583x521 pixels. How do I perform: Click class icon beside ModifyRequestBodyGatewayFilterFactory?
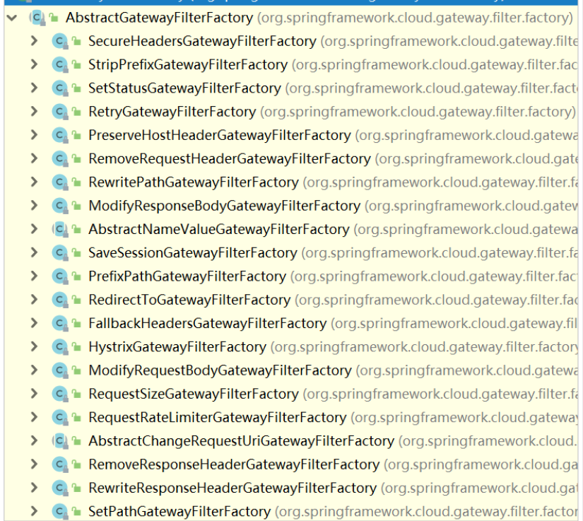[x=60, y=370]
